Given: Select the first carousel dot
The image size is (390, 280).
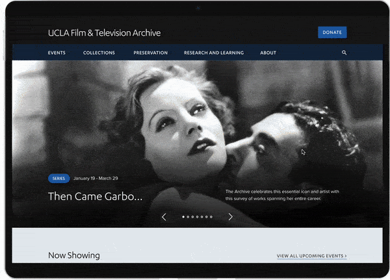Looking at the screenshot, I should tap(183, 217).
